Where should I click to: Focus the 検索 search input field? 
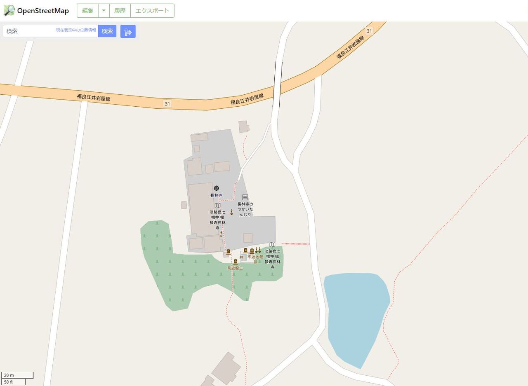(x=50, y=31)
